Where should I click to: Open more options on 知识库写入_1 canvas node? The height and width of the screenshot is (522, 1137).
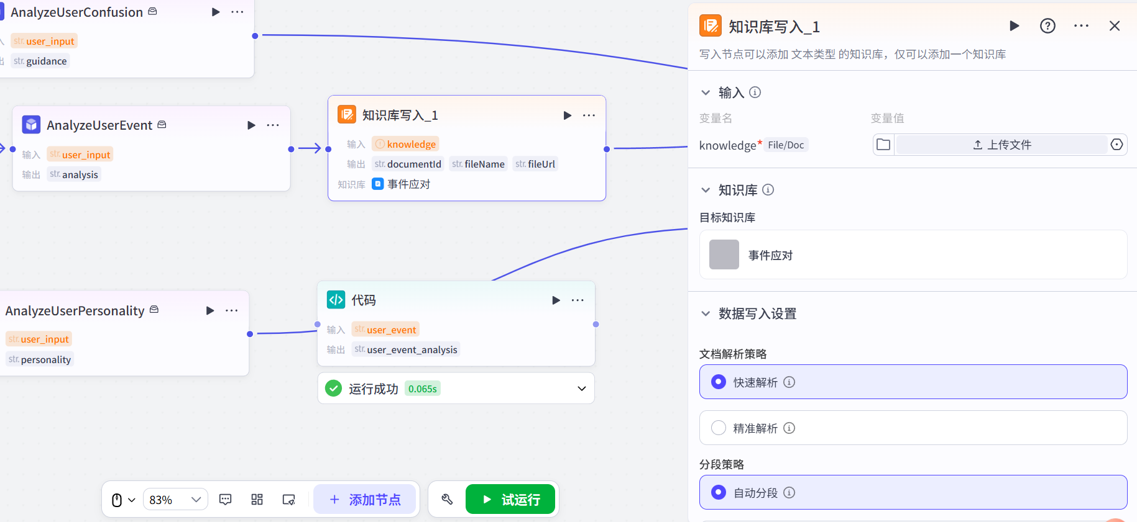(589, 115)
